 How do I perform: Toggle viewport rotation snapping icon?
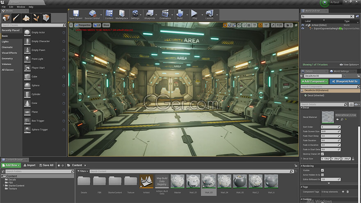(x=260, y=25)
